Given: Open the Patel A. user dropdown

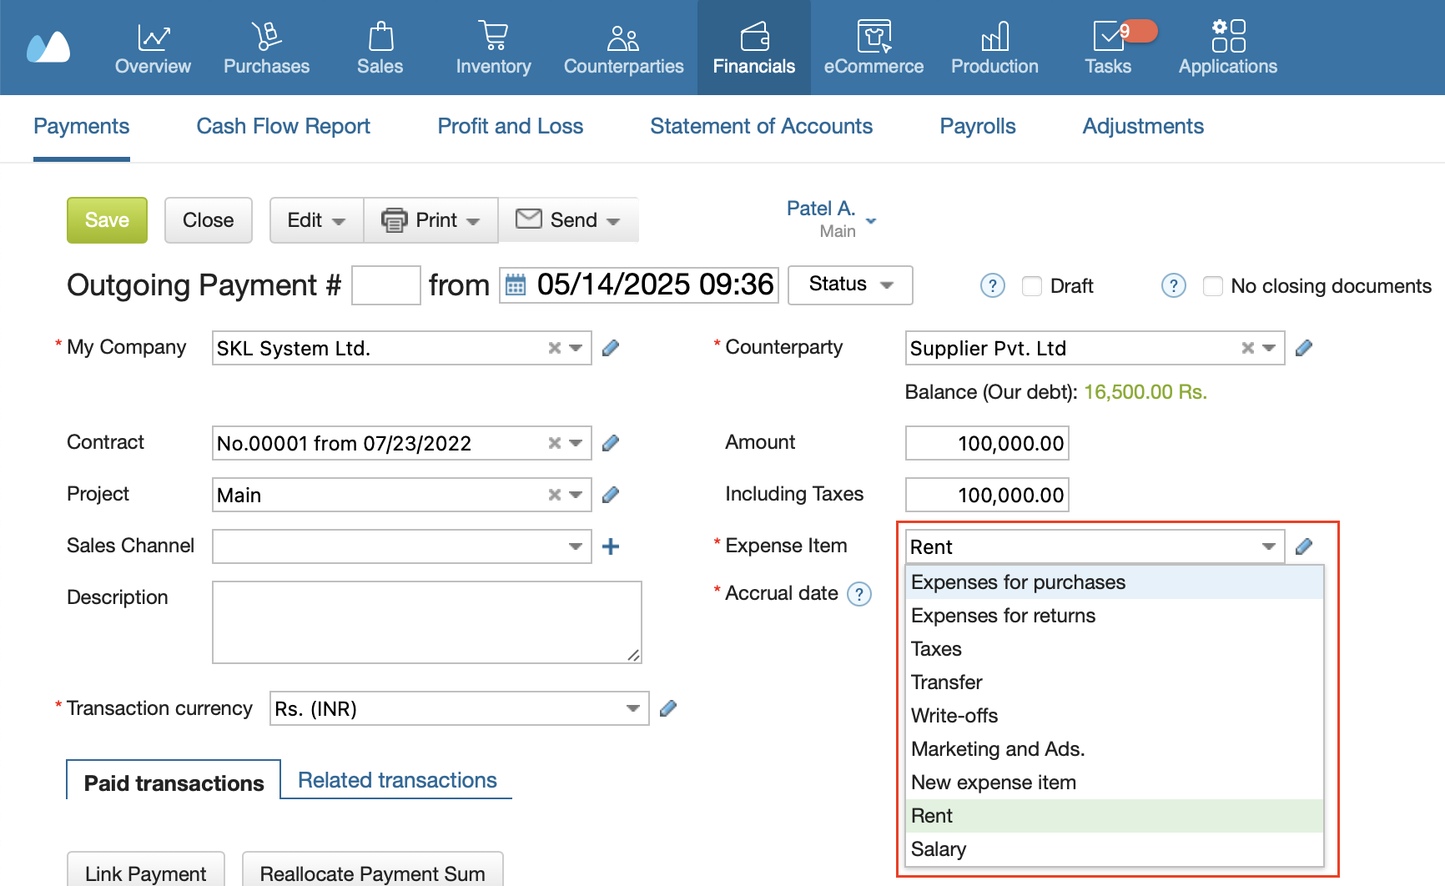Looking at the screenshot, I should [831, 219].
